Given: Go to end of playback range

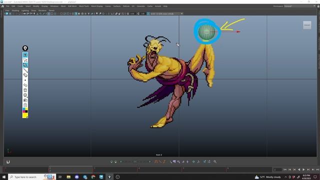Looking at the screenshot, I should [317, 169].
